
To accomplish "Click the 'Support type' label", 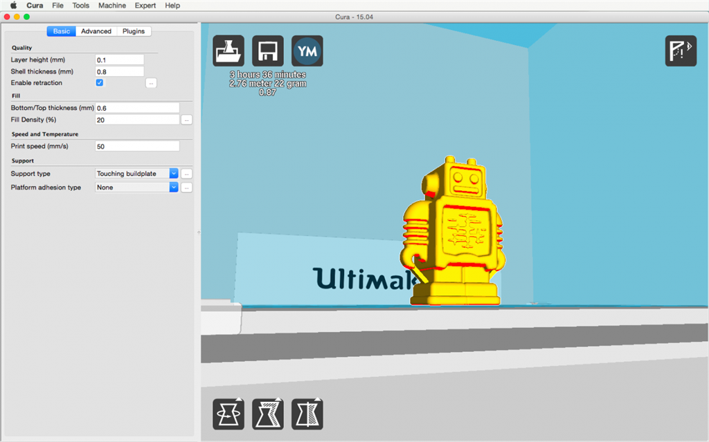I will 30,174.
